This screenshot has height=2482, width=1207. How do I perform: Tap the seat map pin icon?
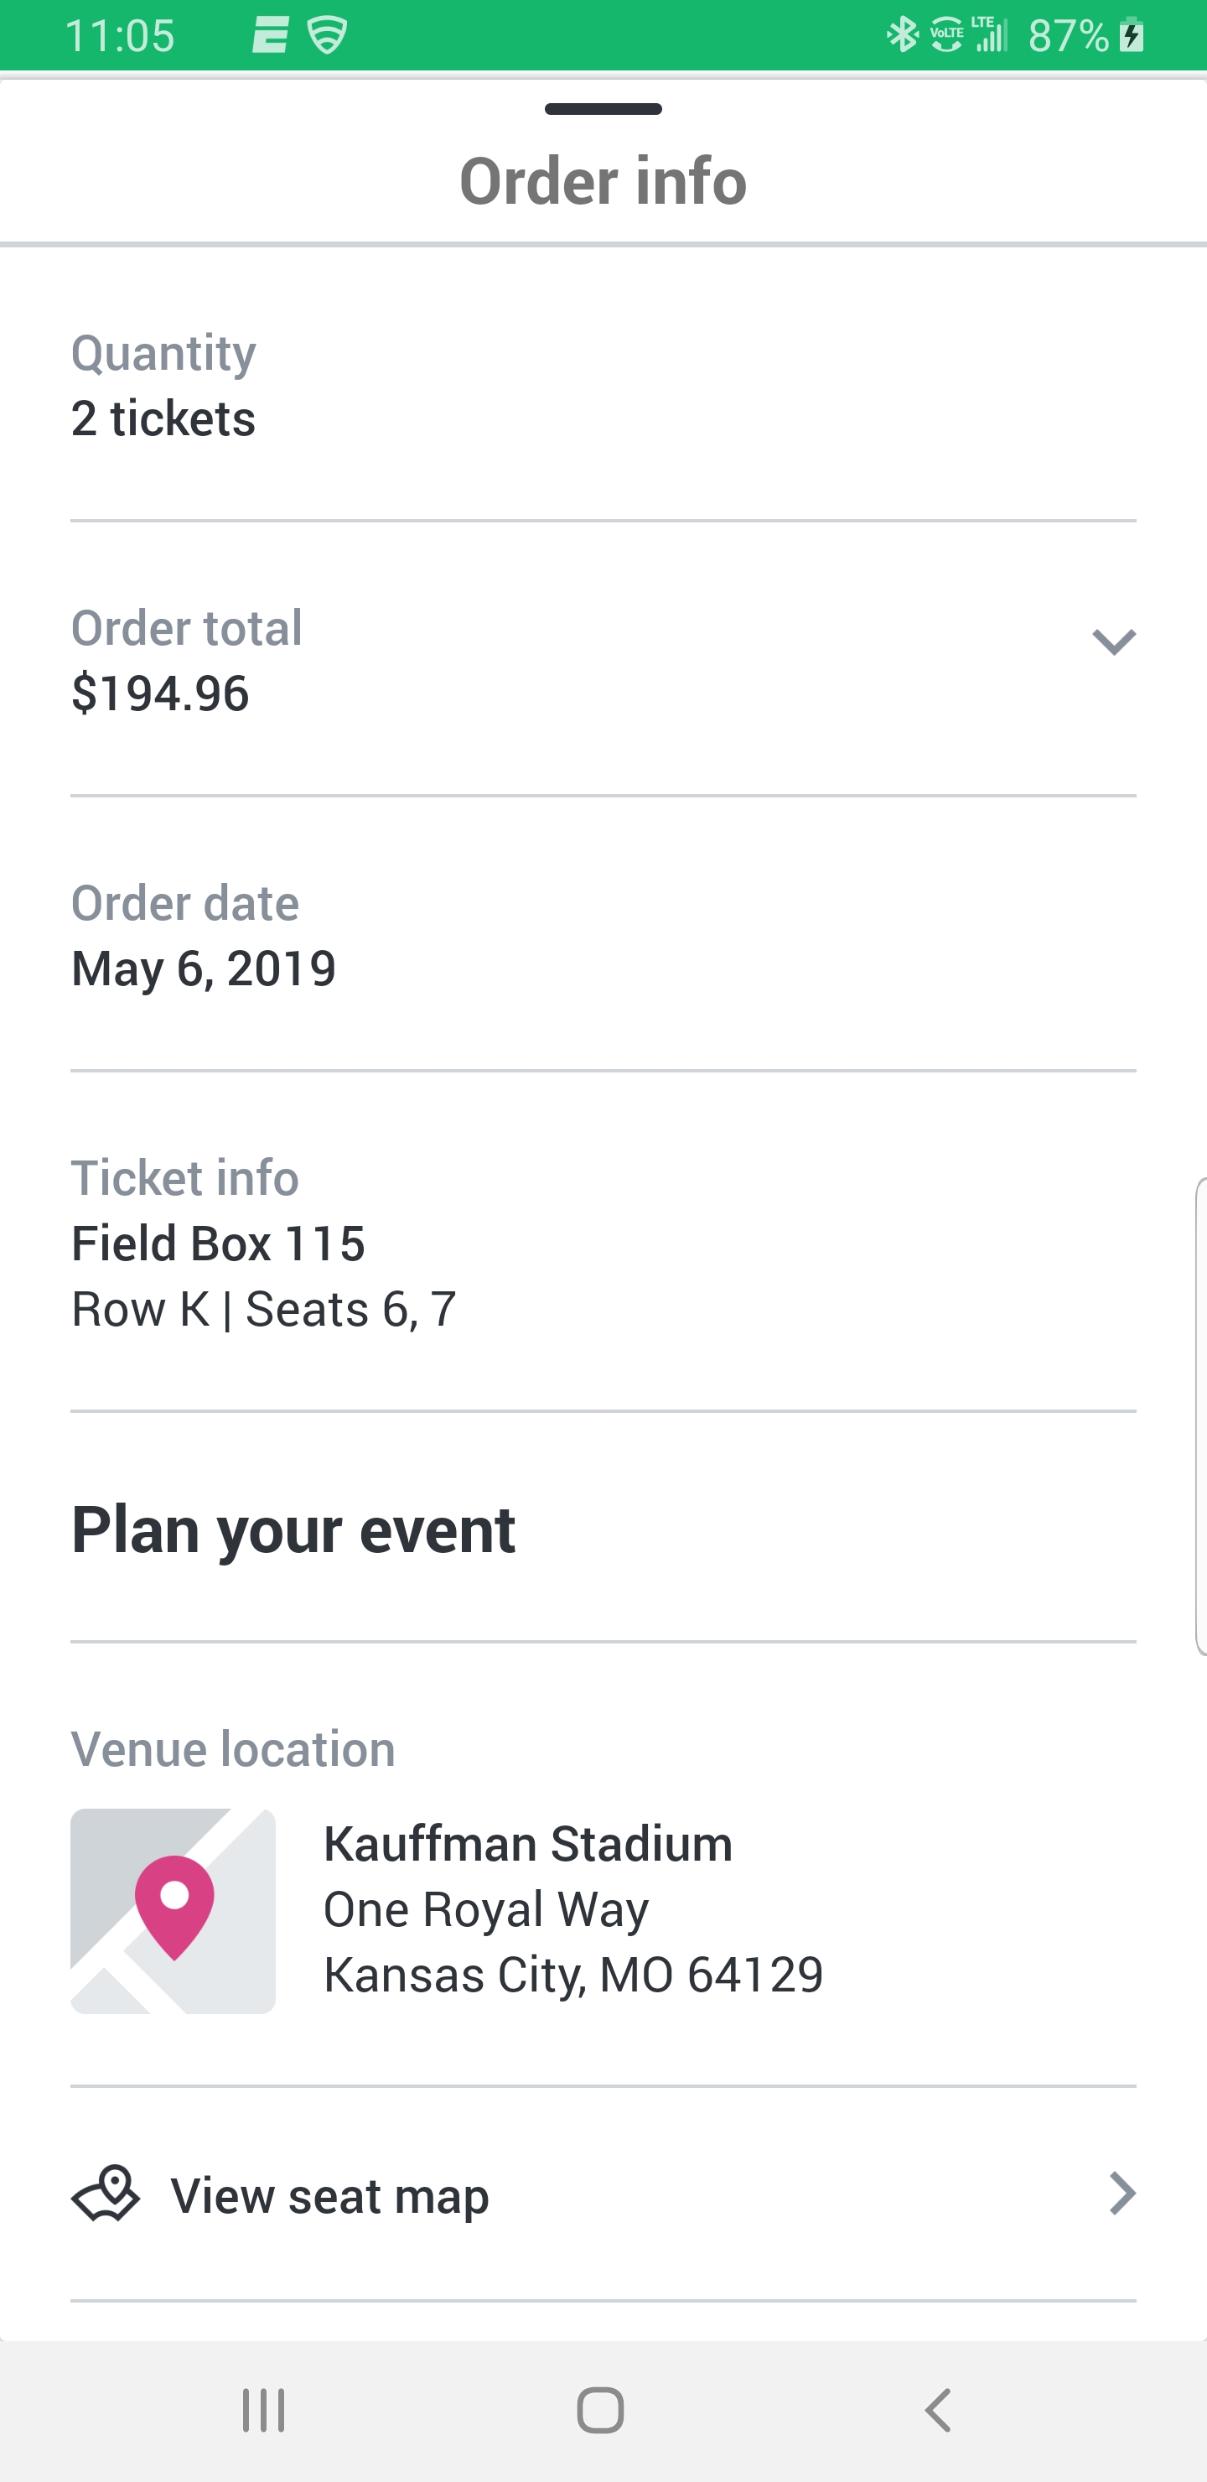pyautogui.click(x=106, y=2194)
